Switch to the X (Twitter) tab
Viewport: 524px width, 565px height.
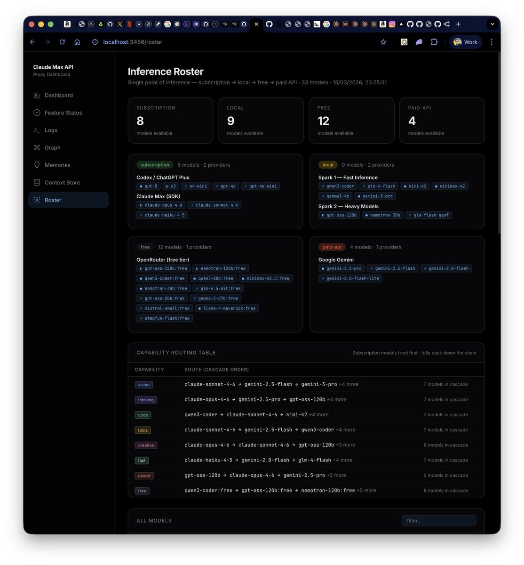pos(119,24)
